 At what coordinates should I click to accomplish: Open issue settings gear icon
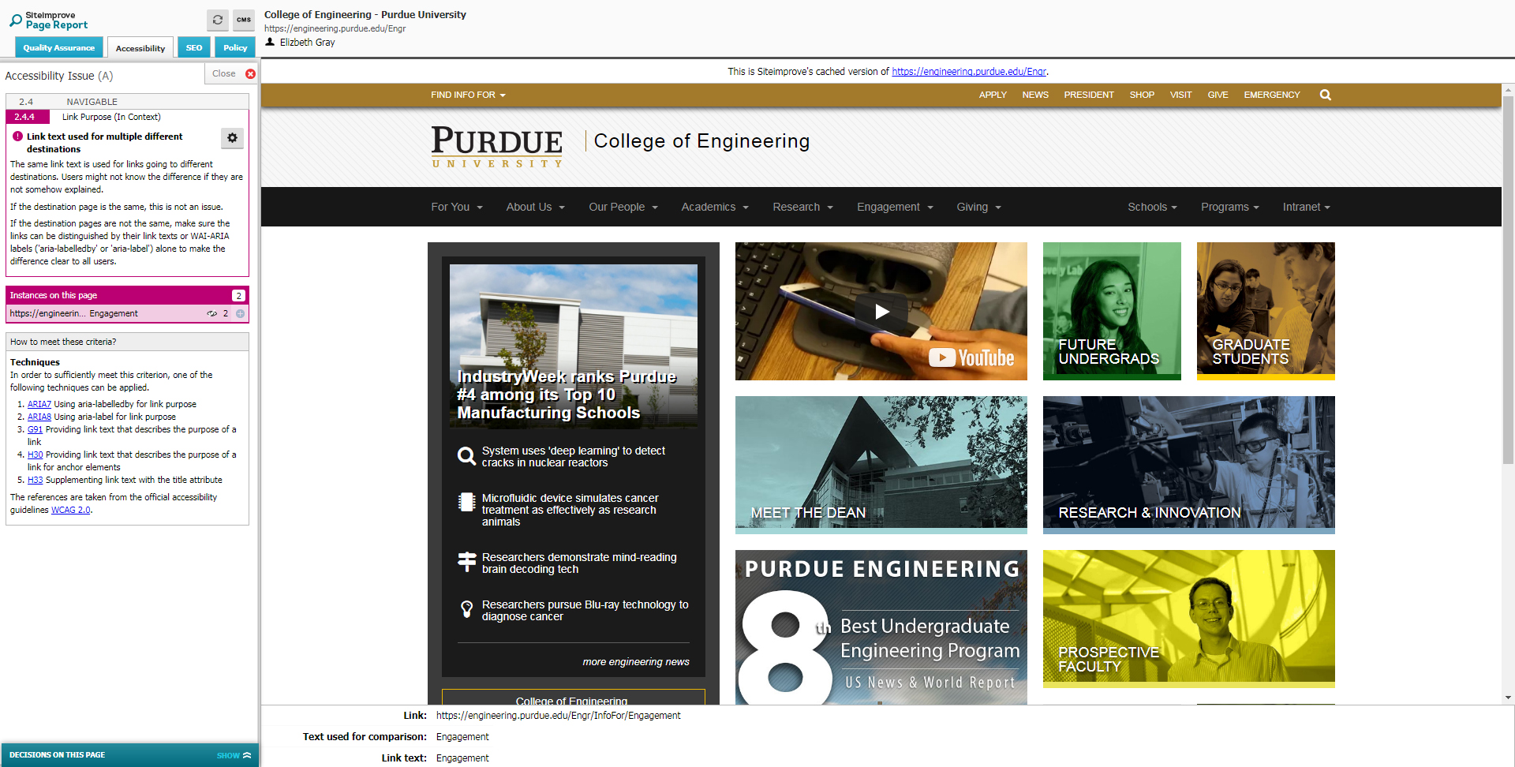[232, 138]
